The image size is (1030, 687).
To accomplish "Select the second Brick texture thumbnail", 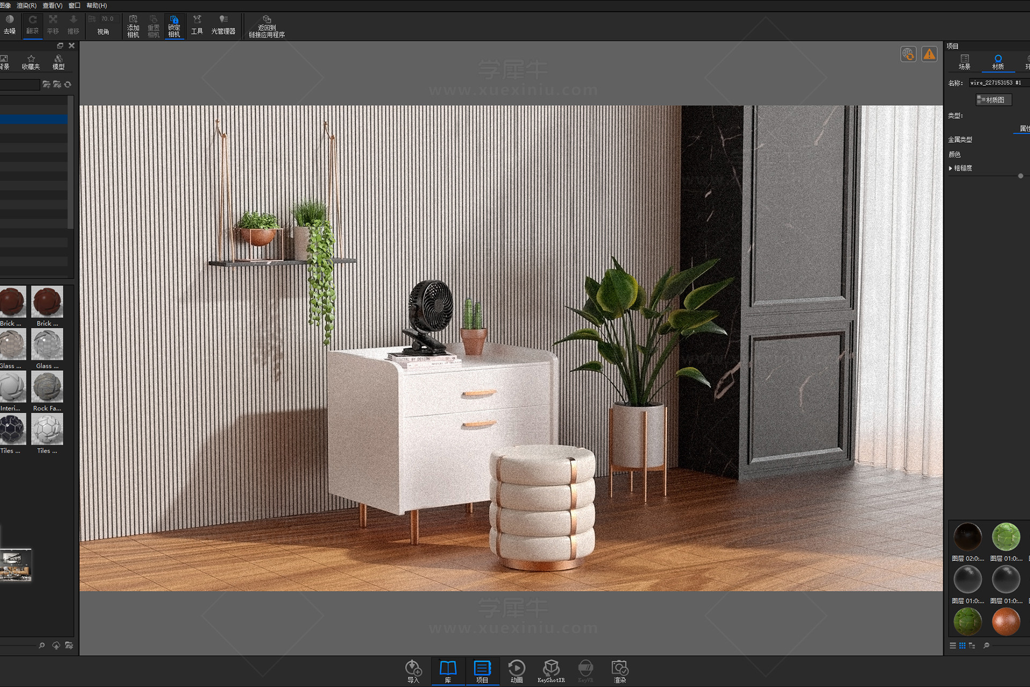I will [x=47, y=302].
